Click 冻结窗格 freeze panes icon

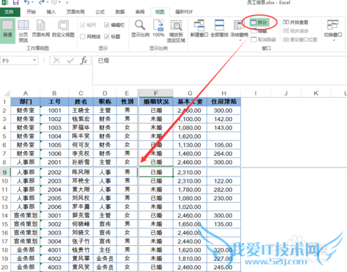click(239, 28)
